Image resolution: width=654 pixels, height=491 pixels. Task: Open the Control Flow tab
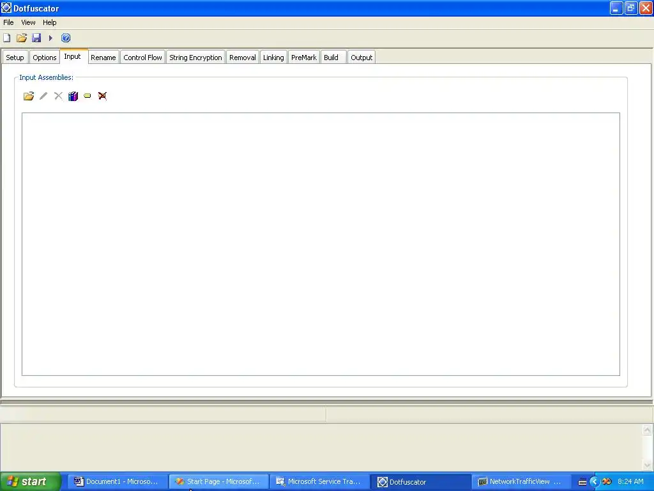tap(142, 58)
